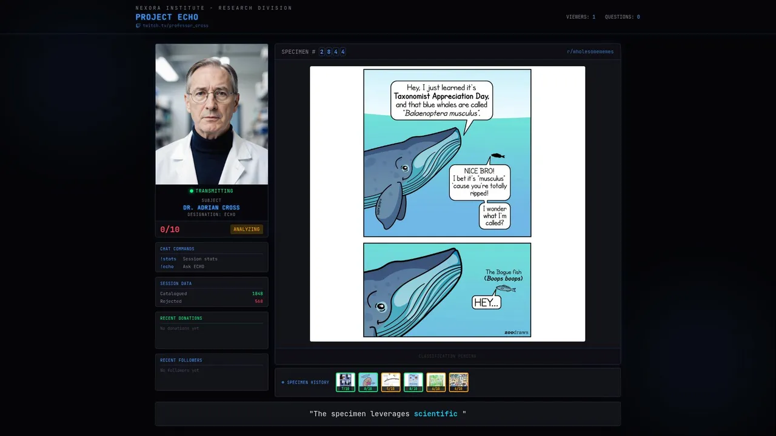Click the caption text "The specimen leverages"
The image size is (776, 436).
pyautogui.click(x=360, y=414)
